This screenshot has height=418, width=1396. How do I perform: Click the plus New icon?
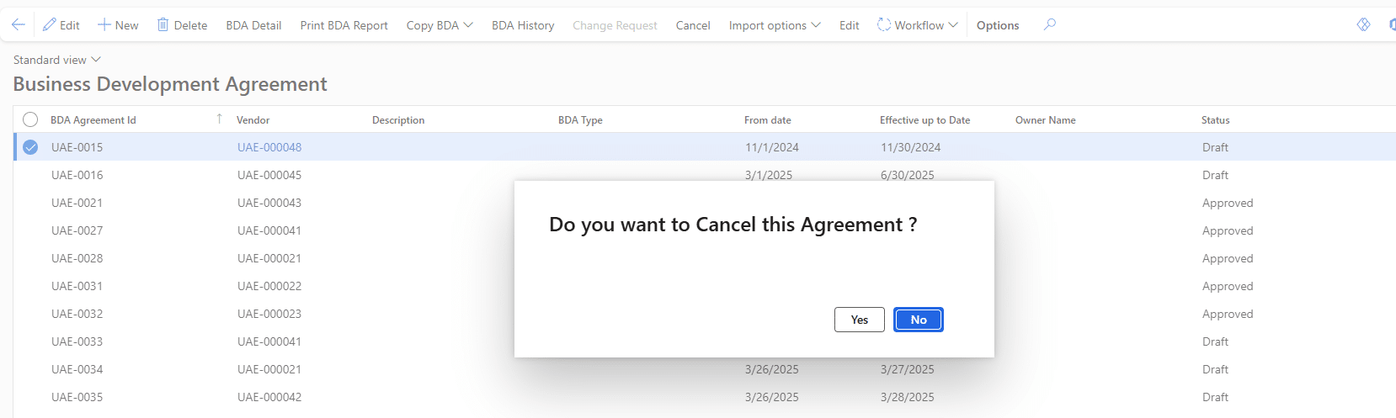click(x=104, y=24)
